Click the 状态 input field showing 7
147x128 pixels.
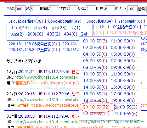73,9
